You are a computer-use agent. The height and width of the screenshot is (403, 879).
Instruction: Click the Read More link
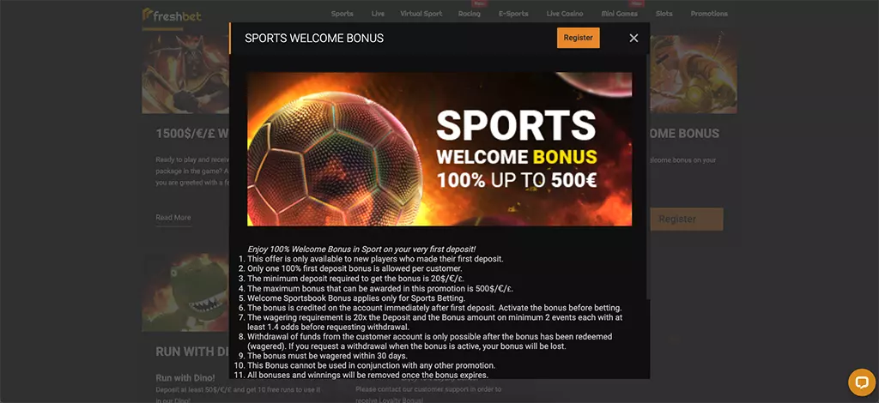173,218
